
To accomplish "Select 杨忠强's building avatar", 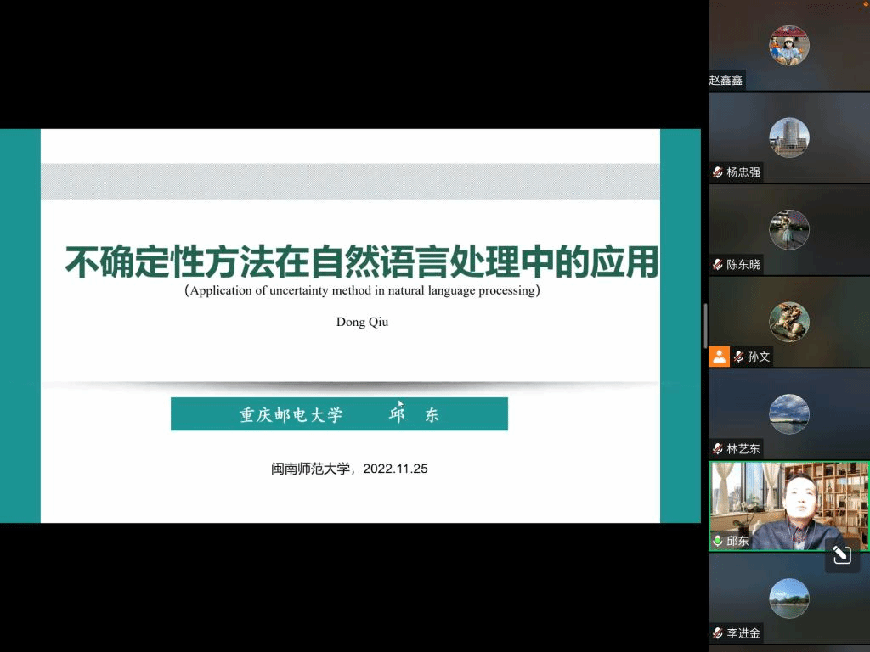I will coord(788,138).
